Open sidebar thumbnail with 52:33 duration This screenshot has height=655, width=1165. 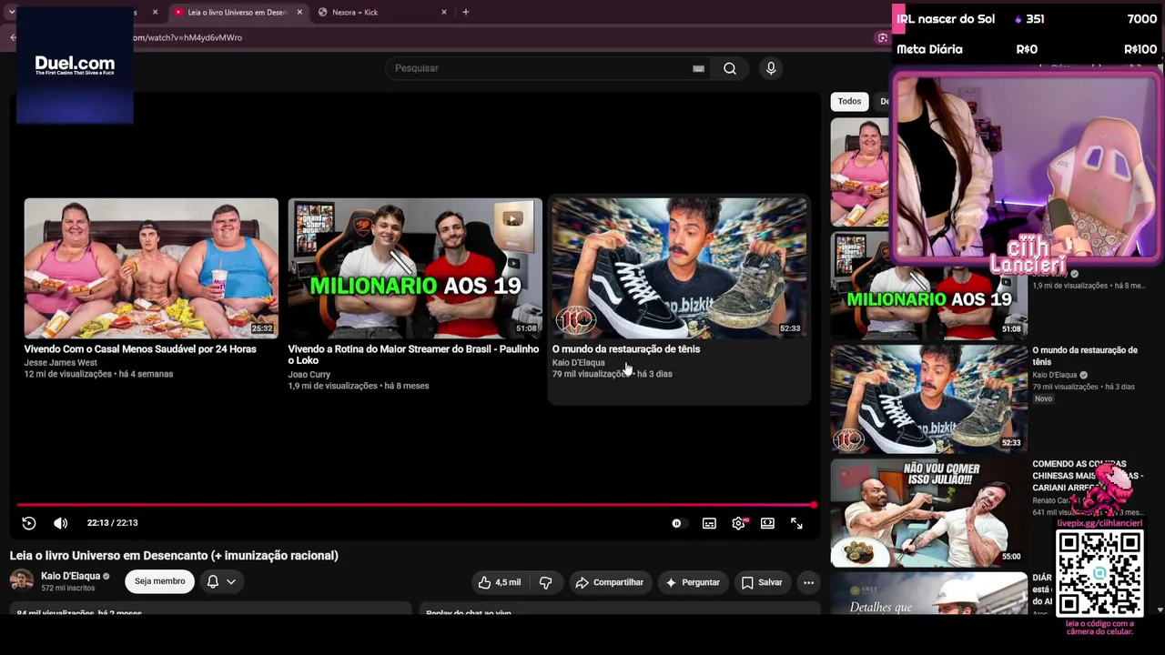click(x=928, y=398)
